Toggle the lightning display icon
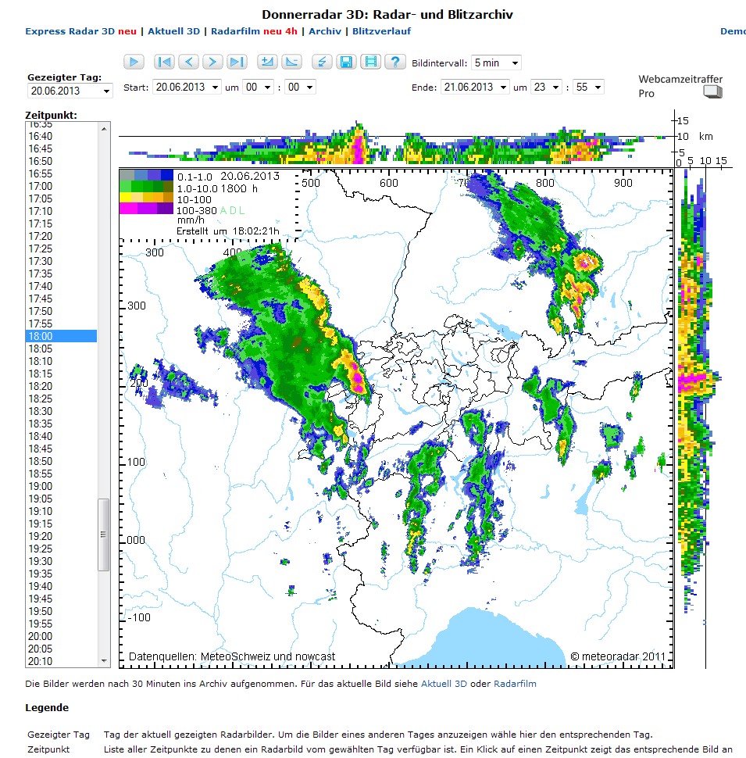This screenshot has height=758, width=746. coord(322,62)
